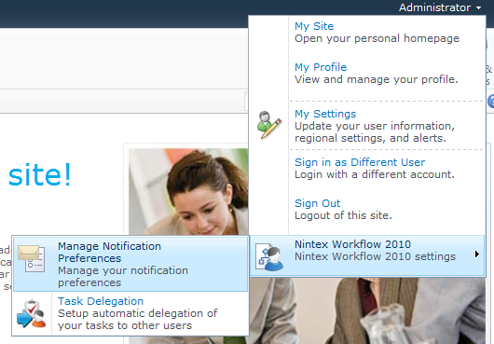
Task: Click "Login with a different account" text
Action: [x=375, y=174]
